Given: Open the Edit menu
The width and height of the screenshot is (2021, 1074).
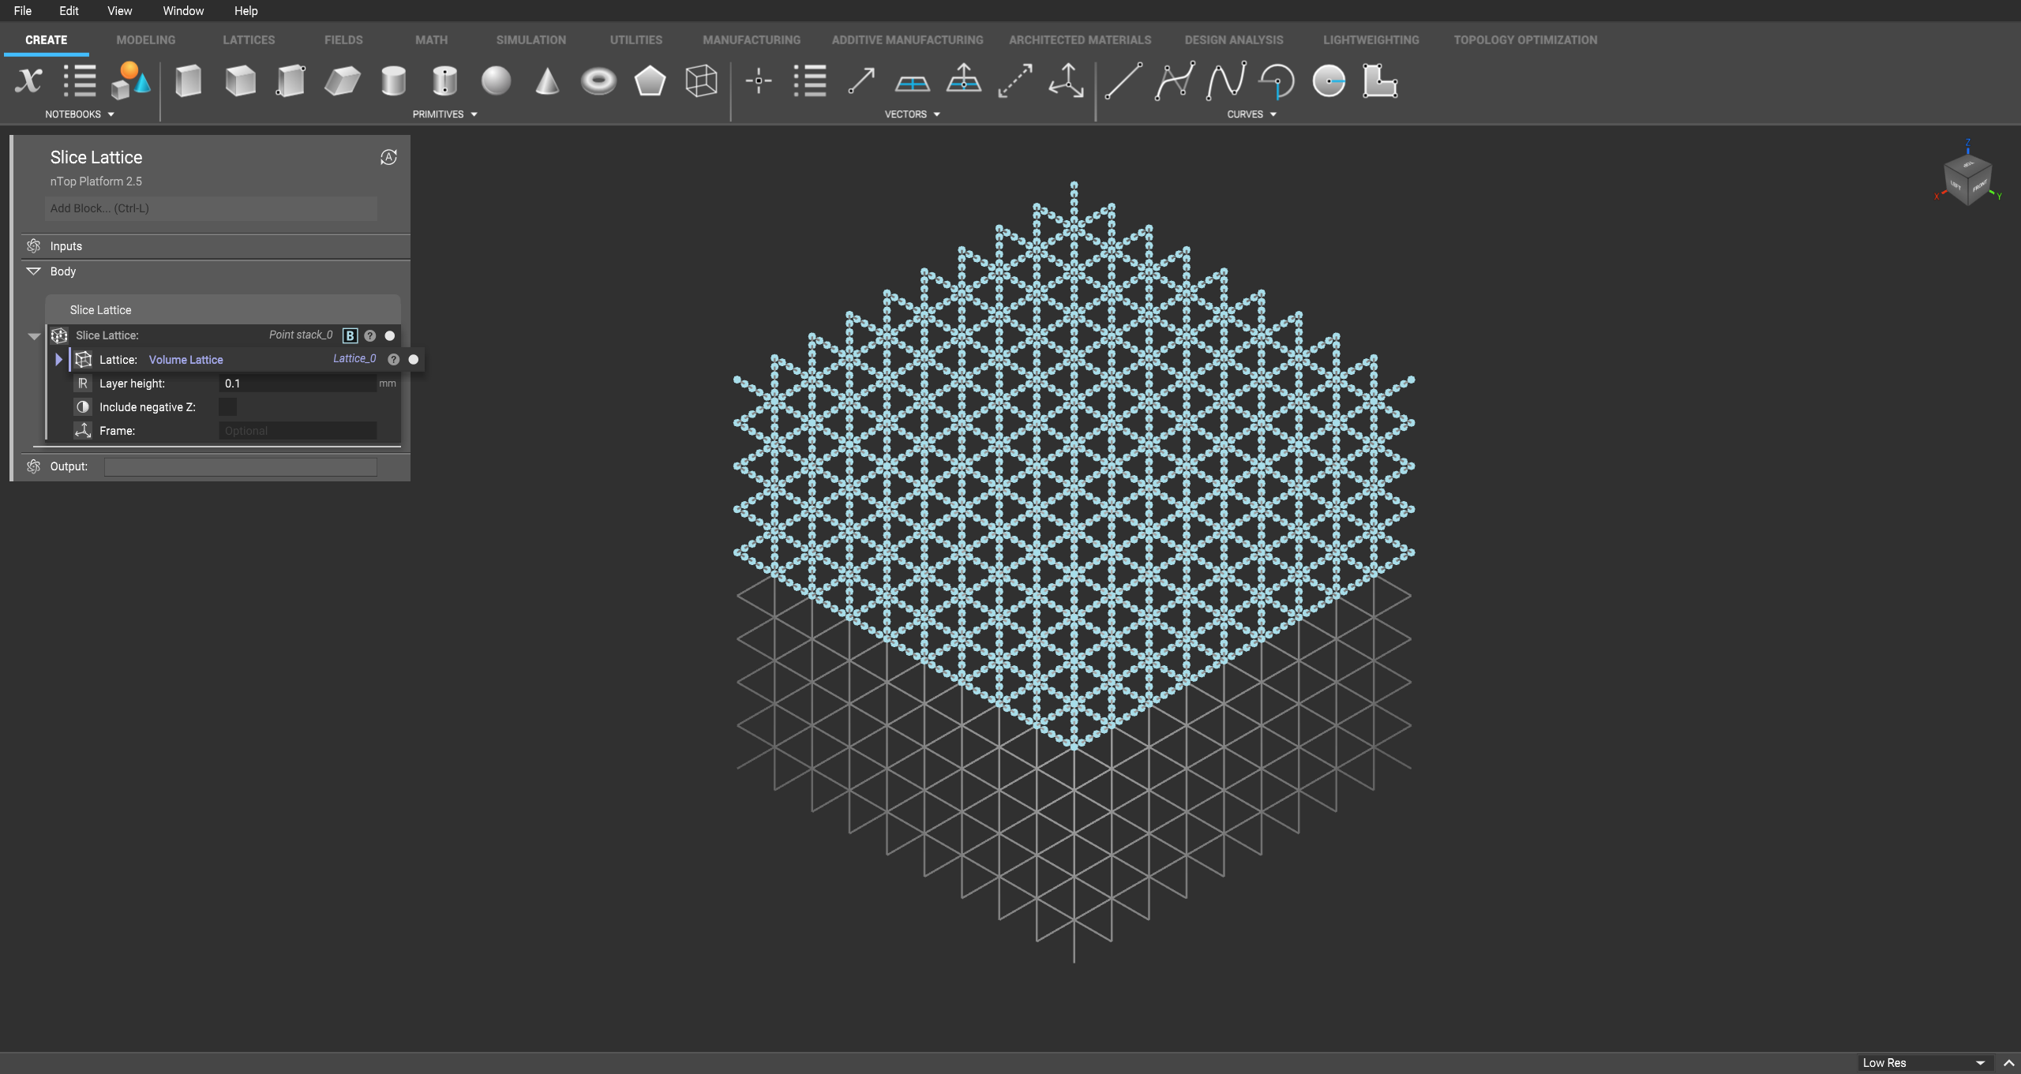Looking at the screenshot, I should 69,10.
